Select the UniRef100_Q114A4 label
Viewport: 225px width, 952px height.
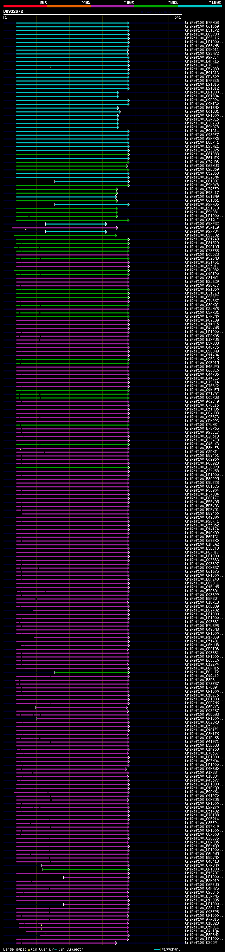point(202,355)
